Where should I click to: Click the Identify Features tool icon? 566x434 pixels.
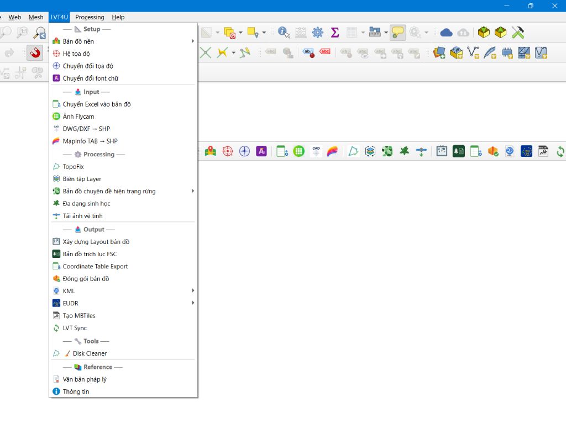pos(284,33)
